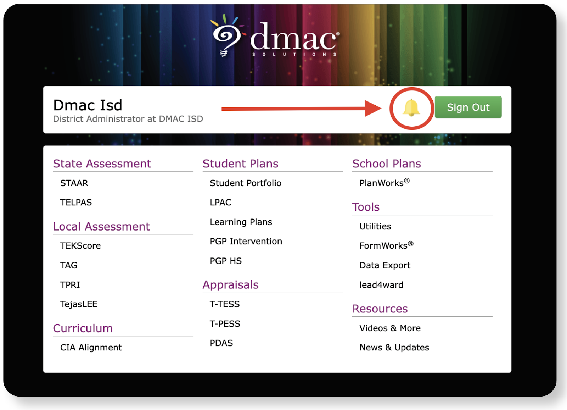Click the Appraisals section heading
This screenshot has height=410, width=567.
coord(230,285)
